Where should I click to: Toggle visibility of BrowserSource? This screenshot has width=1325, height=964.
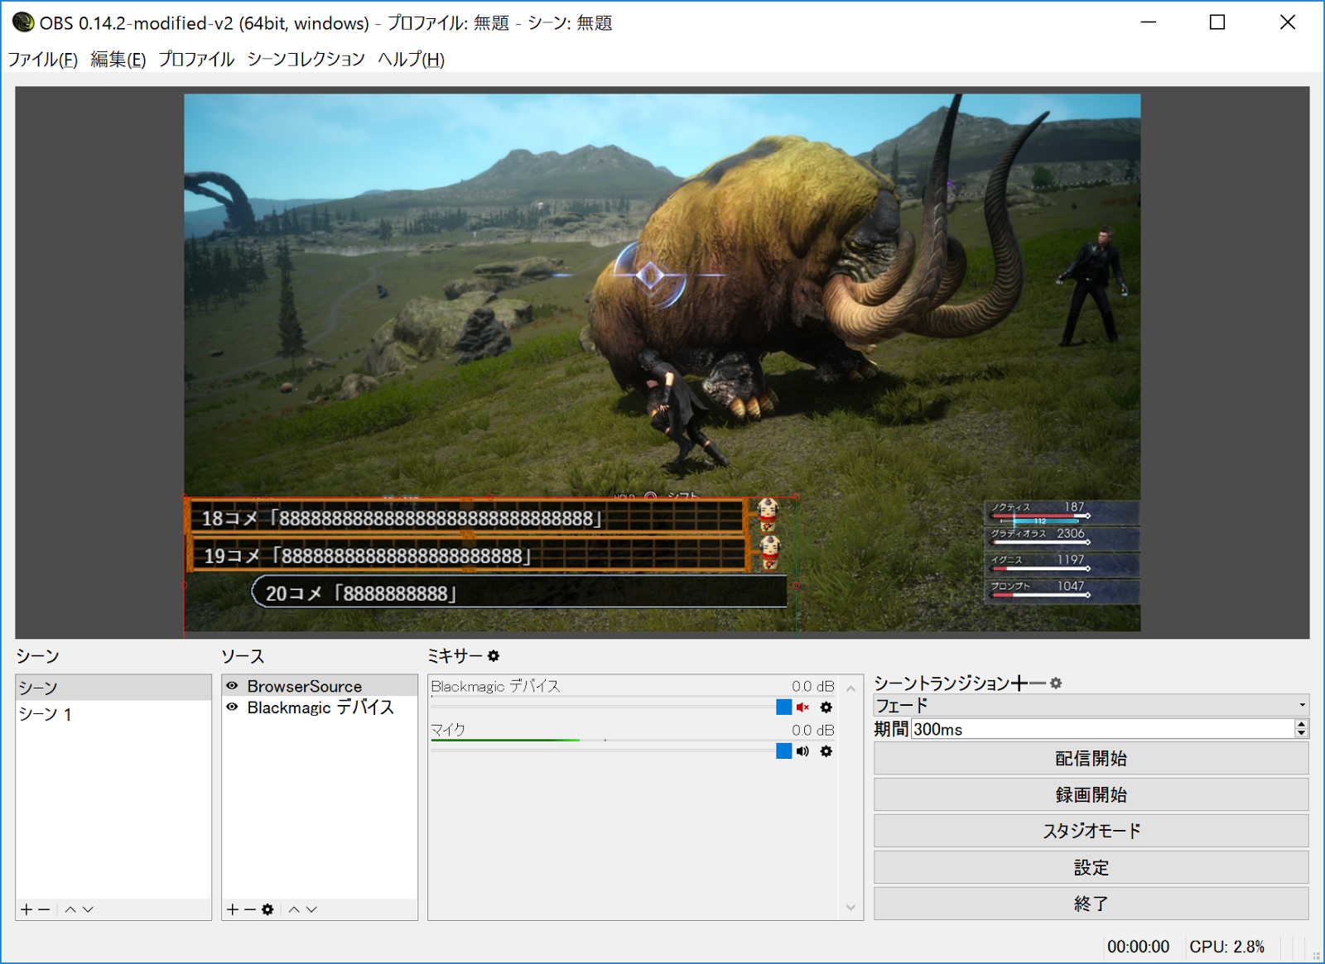[x=233, y=686]
